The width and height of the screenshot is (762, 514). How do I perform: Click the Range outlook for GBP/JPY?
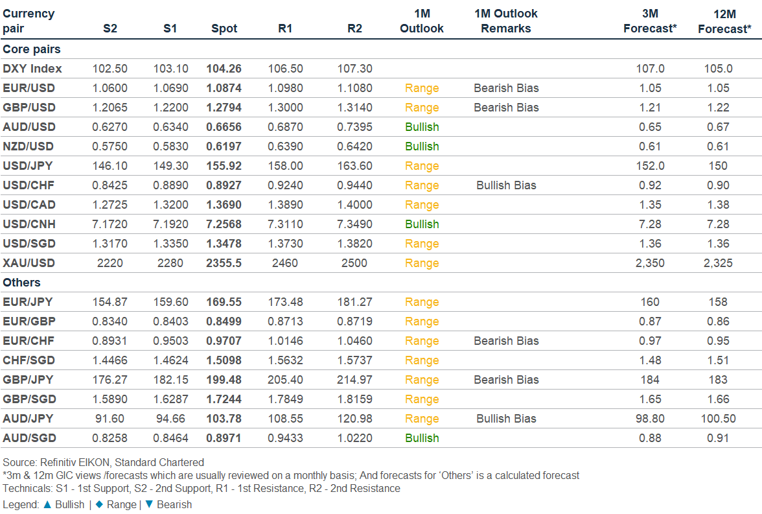(x=422, y=380)
